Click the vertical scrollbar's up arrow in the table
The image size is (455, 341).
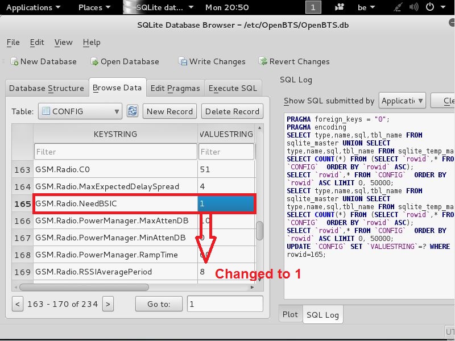[x=259, y=127]
